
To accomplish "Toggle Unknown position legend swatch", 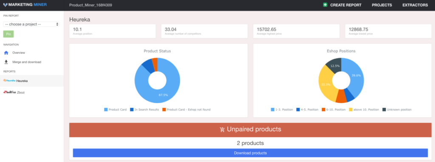I will point(384,110).
